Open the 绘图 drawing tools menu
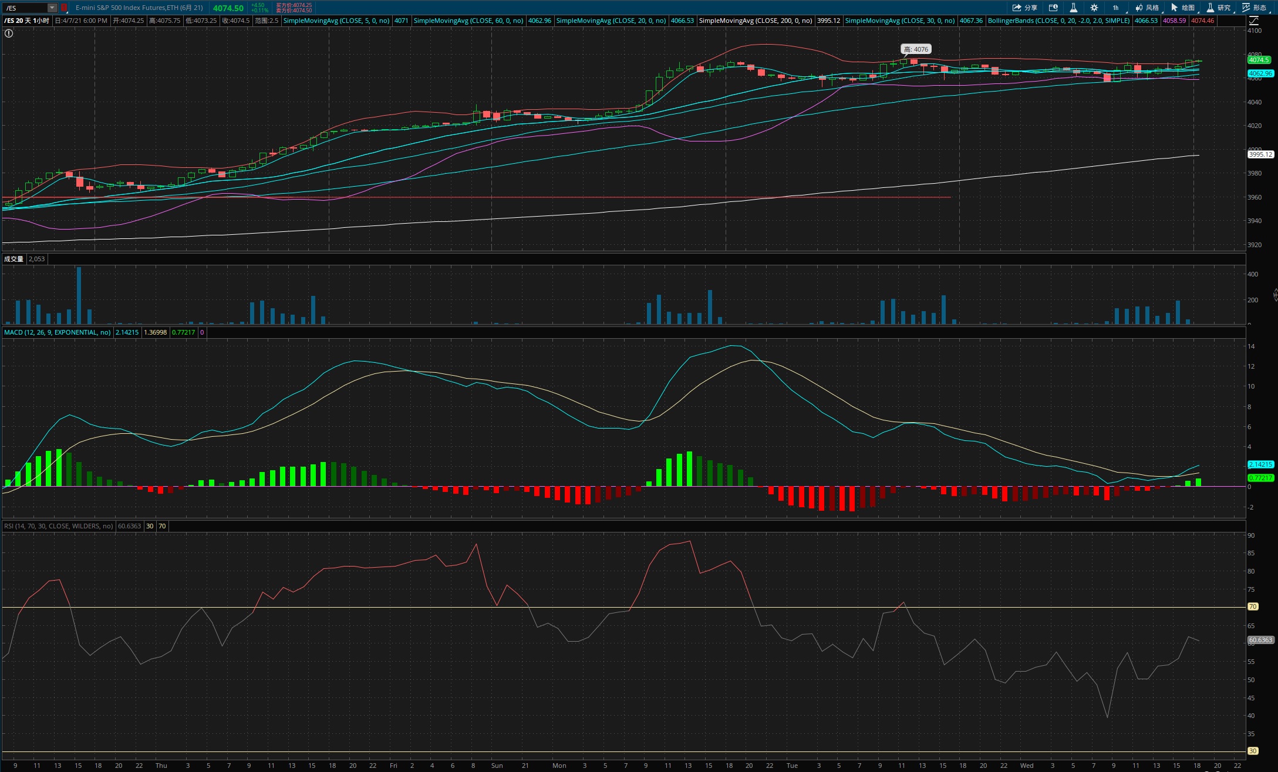The image size is (1278, 772). click(x=1183, y=8)
